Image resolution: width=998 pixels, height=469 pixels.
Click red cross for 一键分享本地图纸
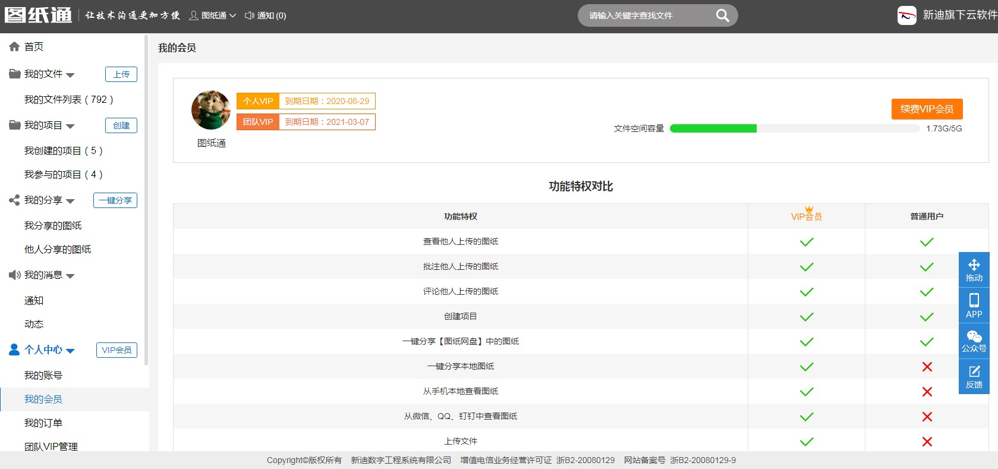(927, 367)
